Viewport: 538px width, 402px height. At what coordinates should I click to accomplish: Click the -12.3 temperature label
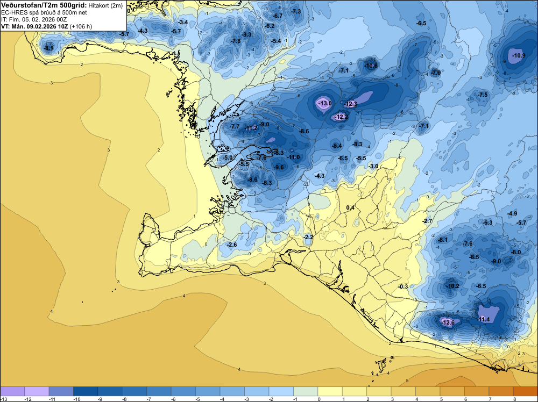(x=351, y=104)
